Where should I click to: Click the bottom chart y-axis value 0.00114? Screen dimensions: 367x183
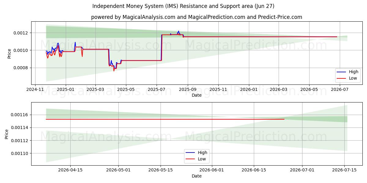tap(20, 127)
